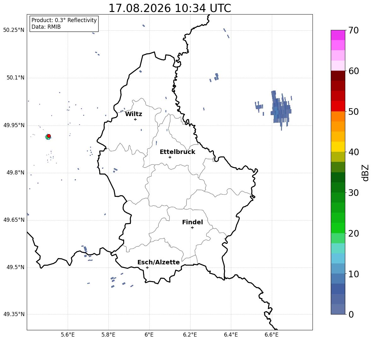
Task: Click the Product: 0.3° Reflectivity legend text
Action: click(x=64, y=20)
